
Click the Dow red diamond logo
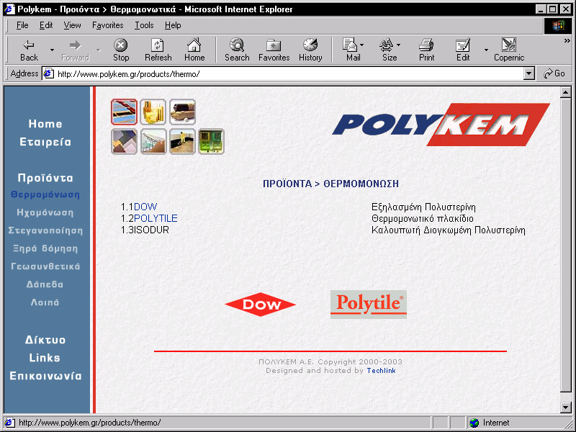261,304
